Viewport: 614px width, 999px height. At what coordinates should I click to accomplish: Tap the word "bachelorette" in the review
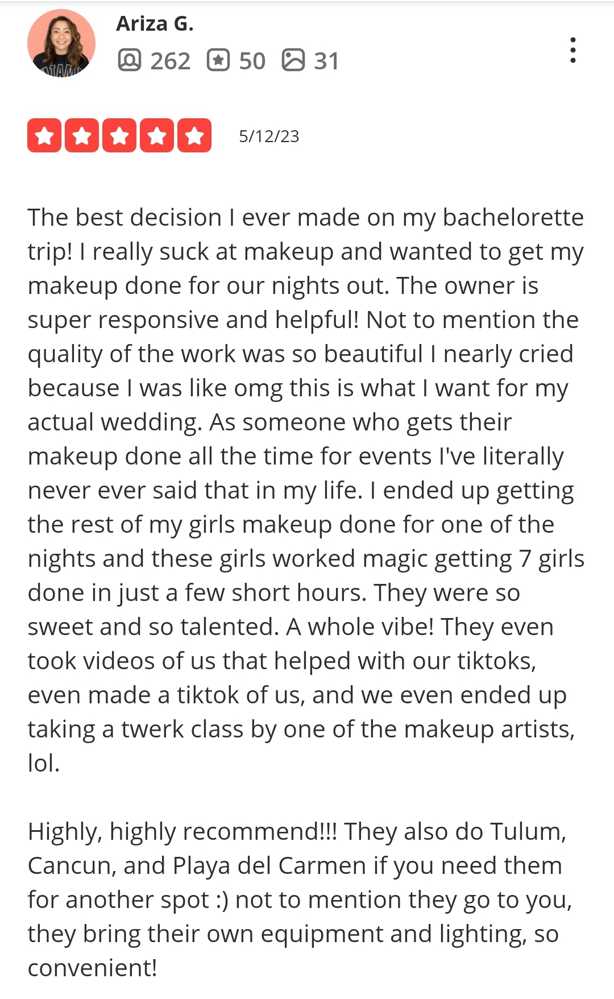513,217
